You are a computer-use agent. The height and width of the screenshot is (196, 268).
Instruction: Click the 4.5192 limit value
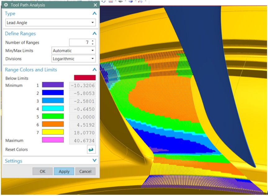[82, 125]
